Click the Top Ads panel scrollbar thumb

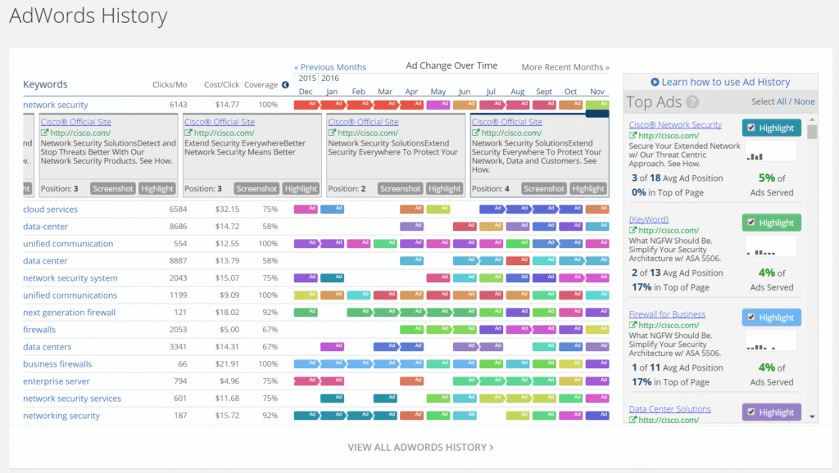pyautogui.click(x=812, y=132)
